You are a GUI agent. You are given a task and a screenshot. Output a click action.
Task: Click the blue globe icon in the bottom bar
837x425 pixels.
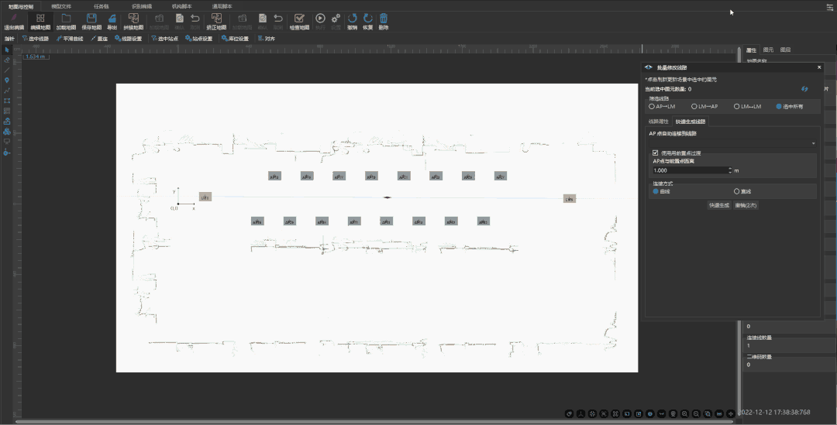650,413
